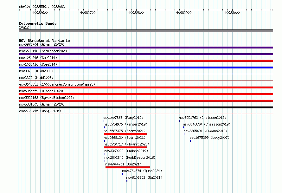Click the purple bar under nsv6596116
282x193 pixels.
(146, 54)
